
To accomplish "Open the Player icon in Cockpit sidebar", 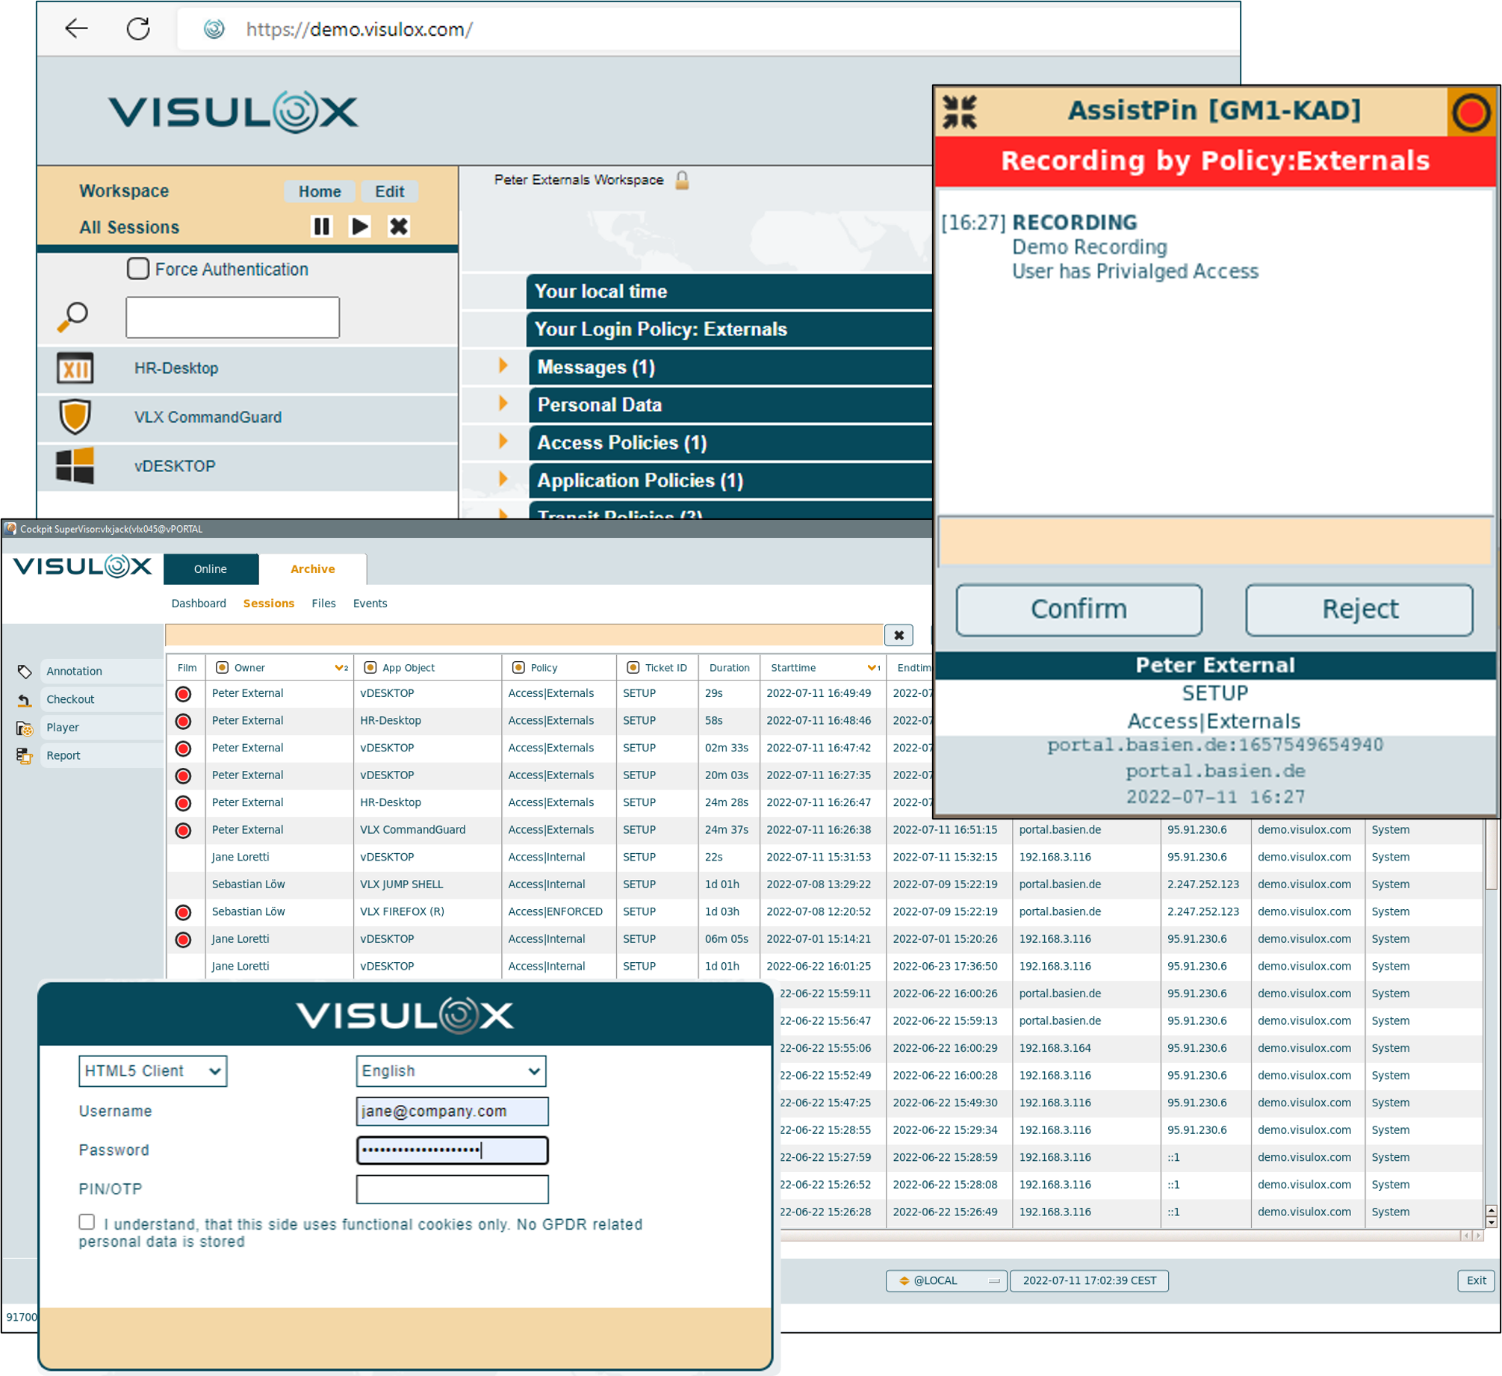I will [x=25, y=728].
